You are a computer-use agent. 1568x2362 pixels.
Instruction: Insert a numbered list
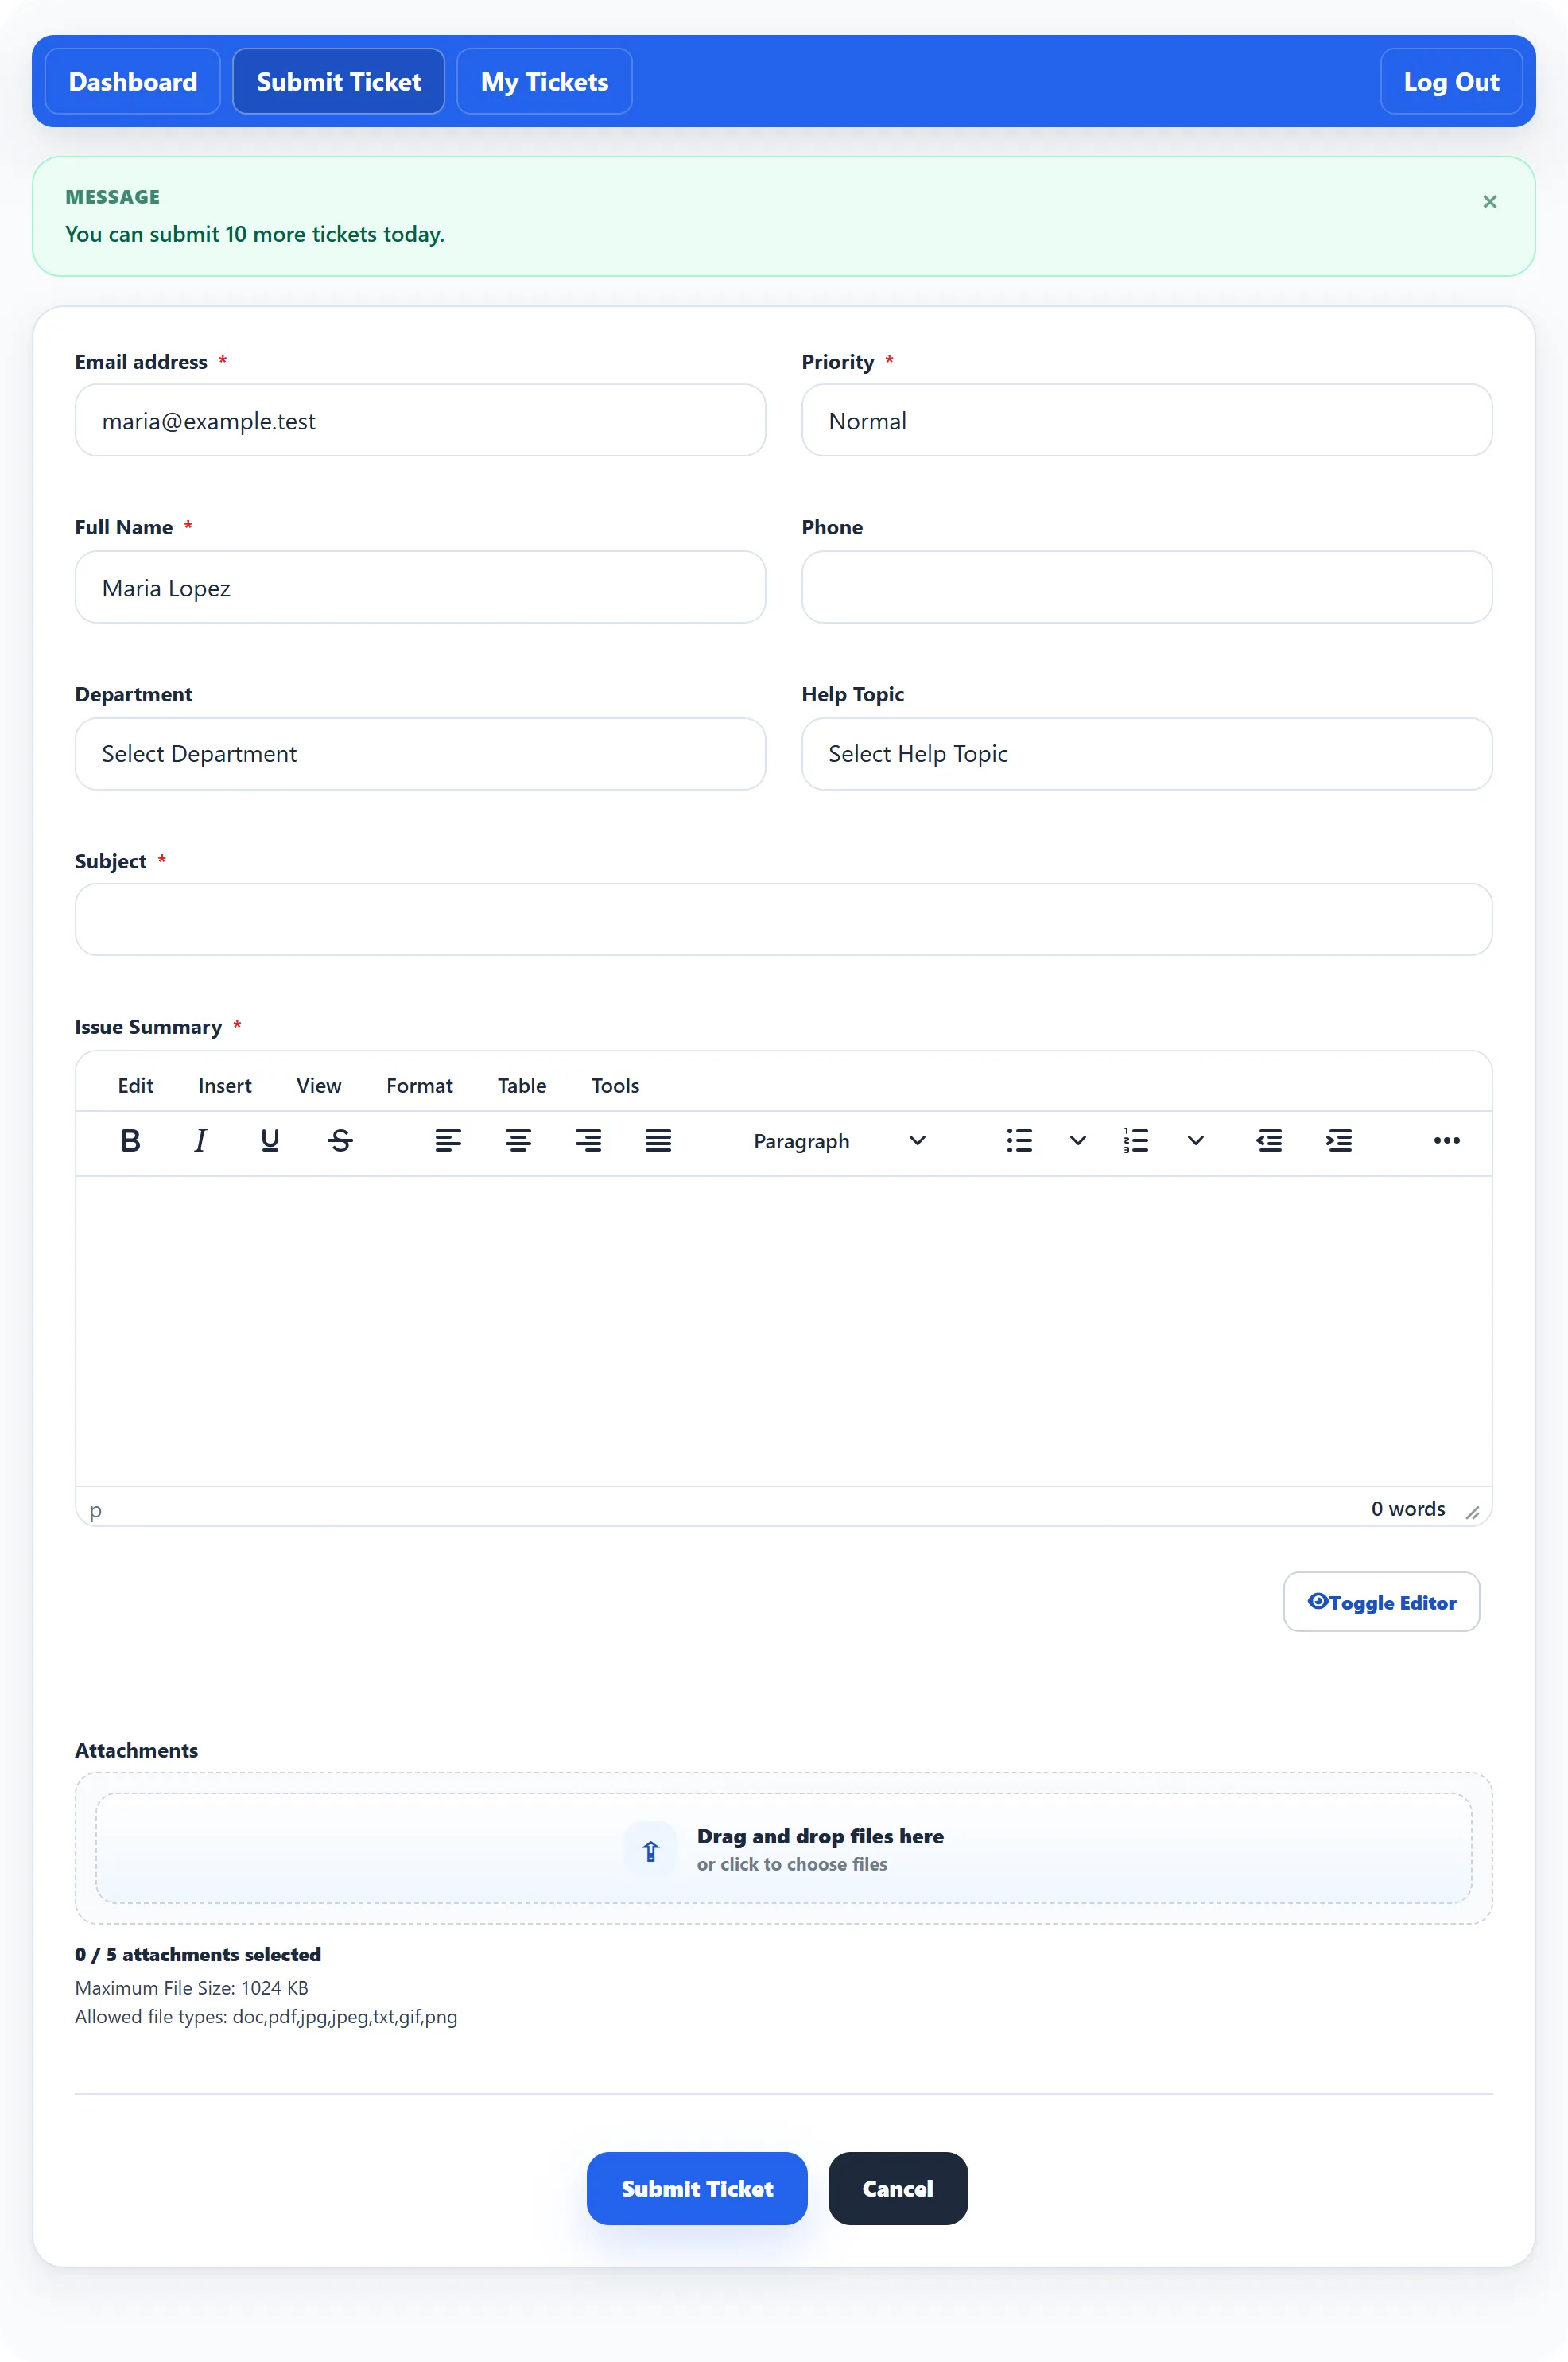coord(1136,1140)
